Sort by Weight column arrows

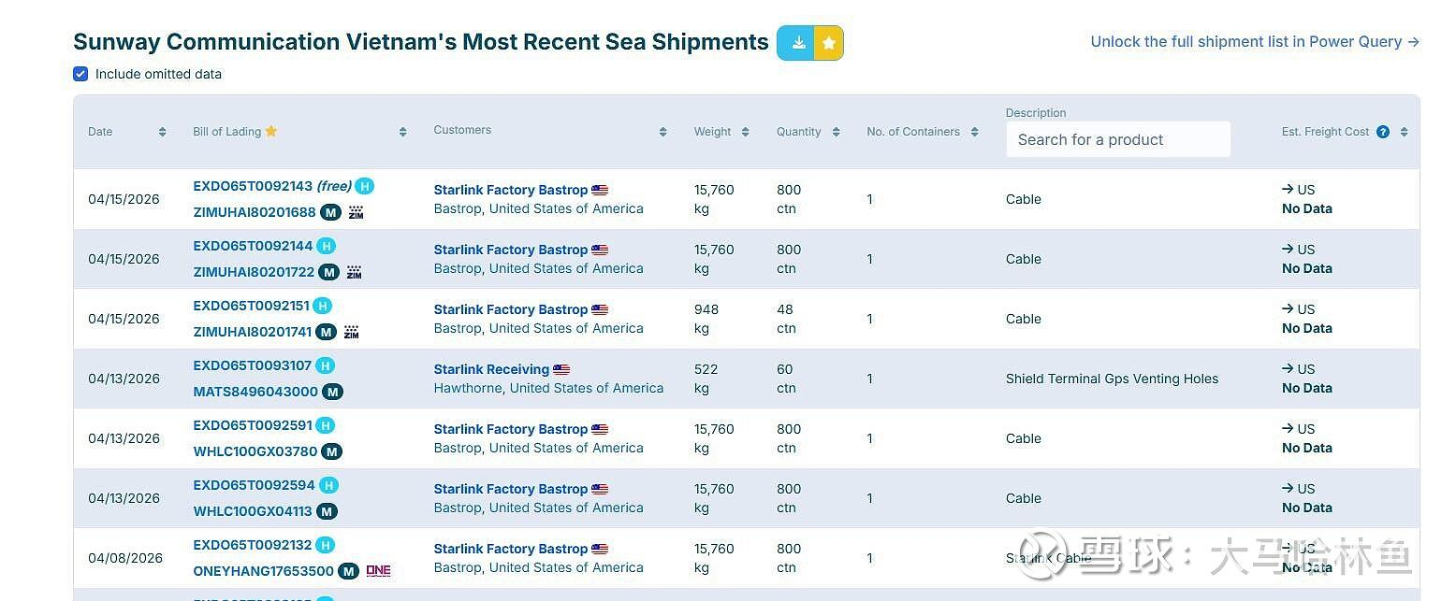point(745,132)
